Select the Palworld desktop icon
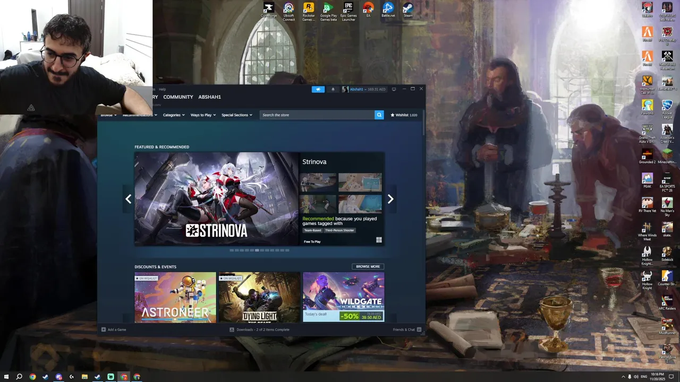The image size is (680, 382). click(647, 107)
